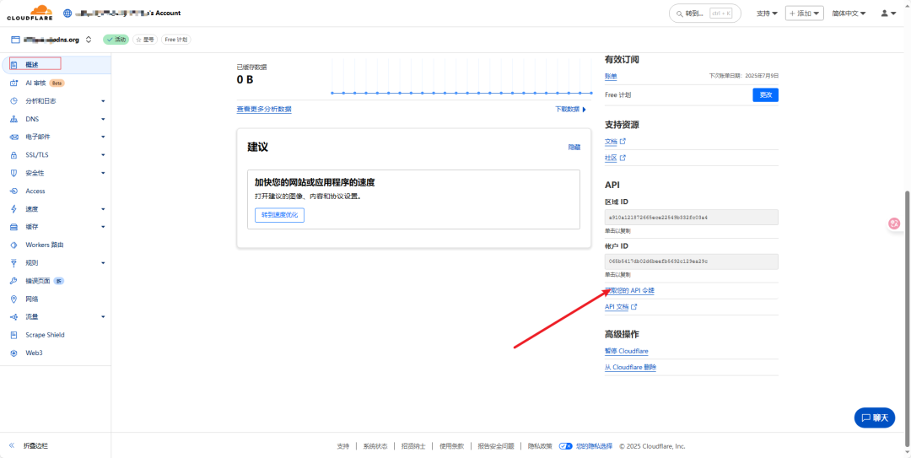The image size is (911, 458).
Task: Open the Support dropdown in header
Action: coord(767,13)
